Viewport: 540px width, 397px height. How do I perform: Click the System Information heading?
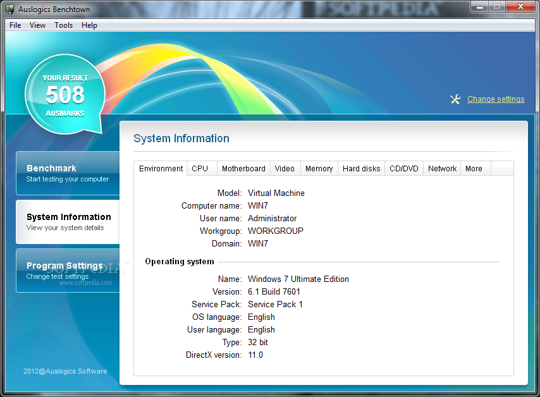[x=181, y=138]
